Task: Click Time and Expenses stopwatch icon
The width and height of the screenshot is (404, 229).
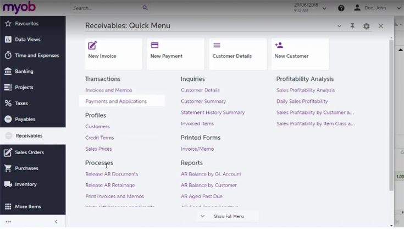Action: (x=8, y=55)
